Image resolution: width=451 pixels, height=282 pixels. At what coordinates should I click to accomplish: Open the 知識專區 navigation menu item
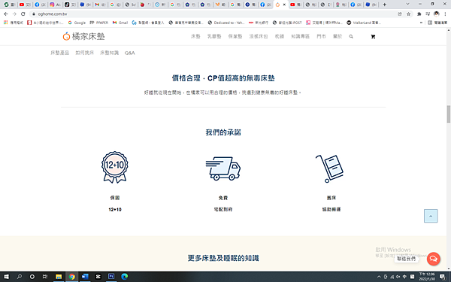pos(300,36)
